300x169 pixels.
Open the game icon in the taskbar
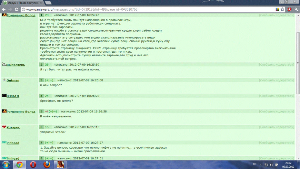(60, 165)
